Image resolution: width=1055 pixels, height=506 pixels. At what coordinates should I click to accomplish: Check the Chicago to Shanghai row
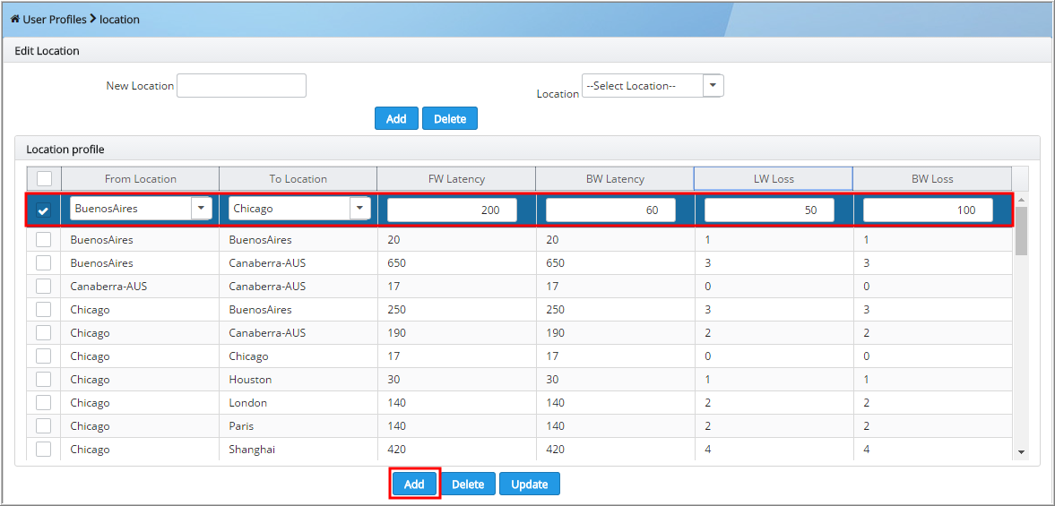(44, 450)
